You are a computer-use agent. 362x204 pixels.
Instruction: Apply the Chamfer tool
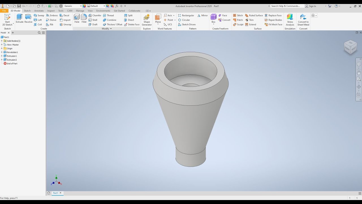[x=95, y=16]
